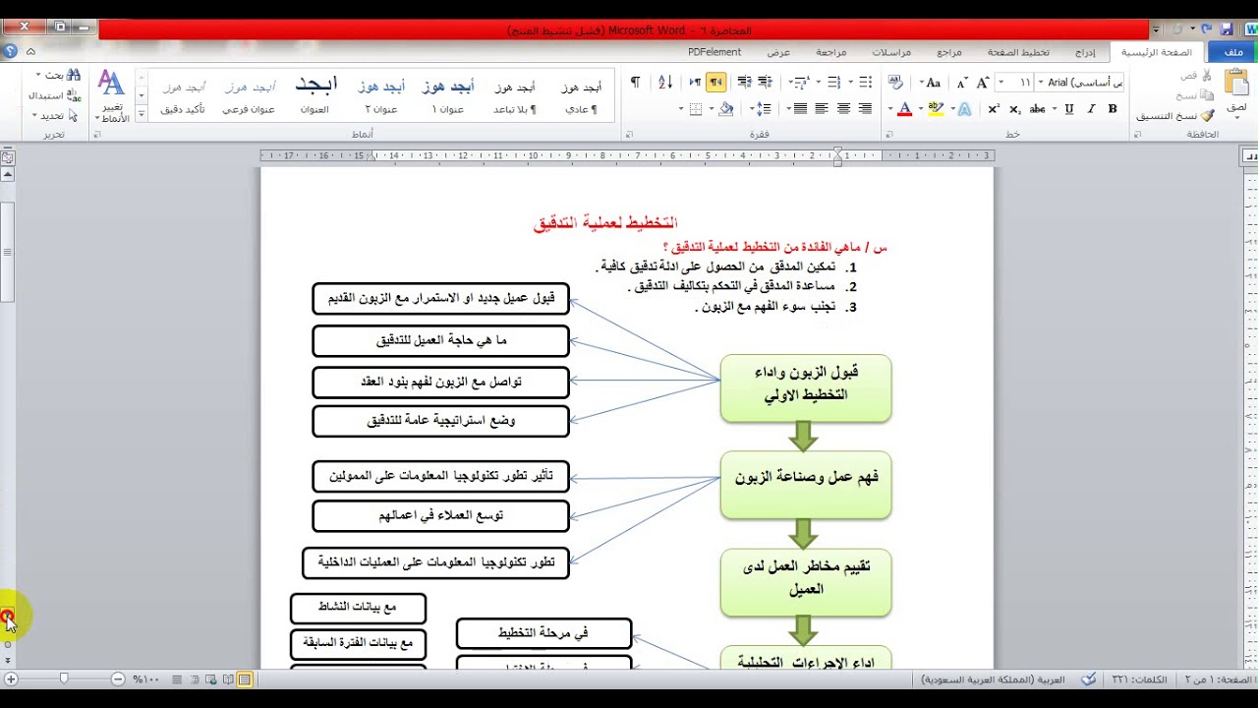Screen dimensions: 1258x708
Task: Click the zoom slider handle
Action: click(x=65, y=678)
